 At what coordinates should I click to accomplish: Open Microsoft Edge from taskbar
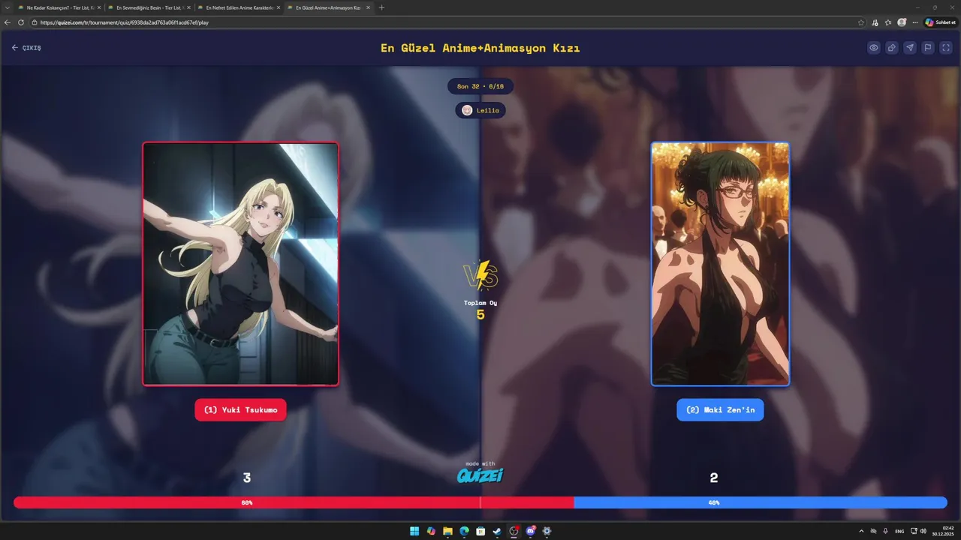[464, 531]
